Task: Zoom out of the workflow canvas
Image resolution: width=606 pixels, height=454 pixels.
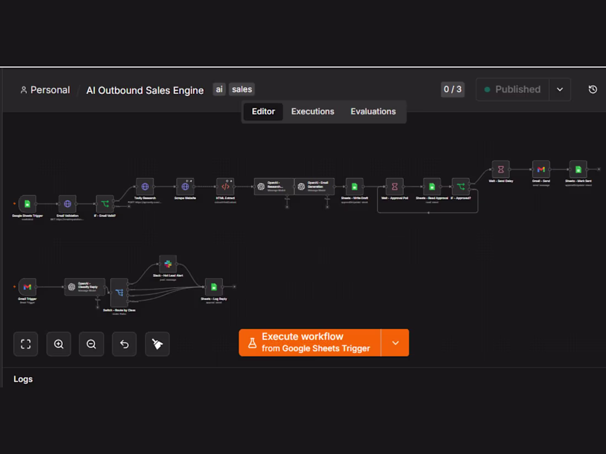Action: (x=91, y=343)
